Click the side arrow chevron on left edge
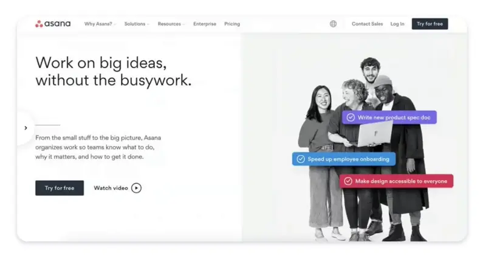Viewport: 486px width, 255px height. [x=26, y=128]
